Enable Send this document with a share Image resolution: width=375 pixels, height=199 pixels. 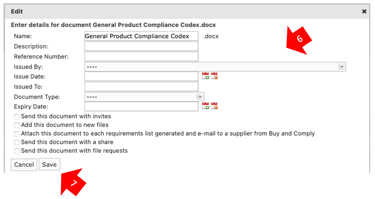tap(16, 143)
